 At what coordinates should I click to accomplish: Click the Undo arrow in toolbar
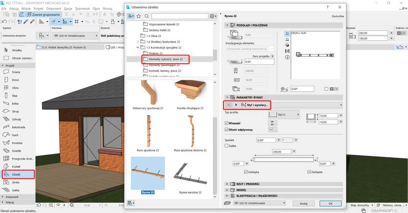(x=4, y=22)
